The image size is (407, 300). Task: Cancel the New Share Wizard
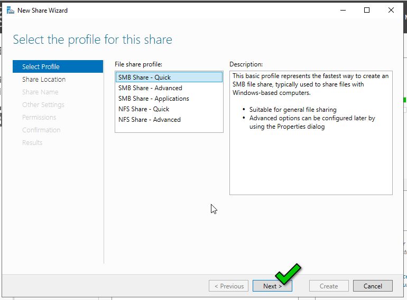372,286
